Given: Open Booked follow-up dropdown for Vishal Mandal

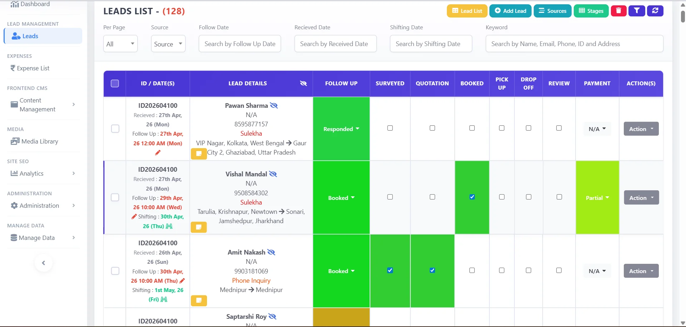Looking at the screenshot, I should tap(341, 198).
